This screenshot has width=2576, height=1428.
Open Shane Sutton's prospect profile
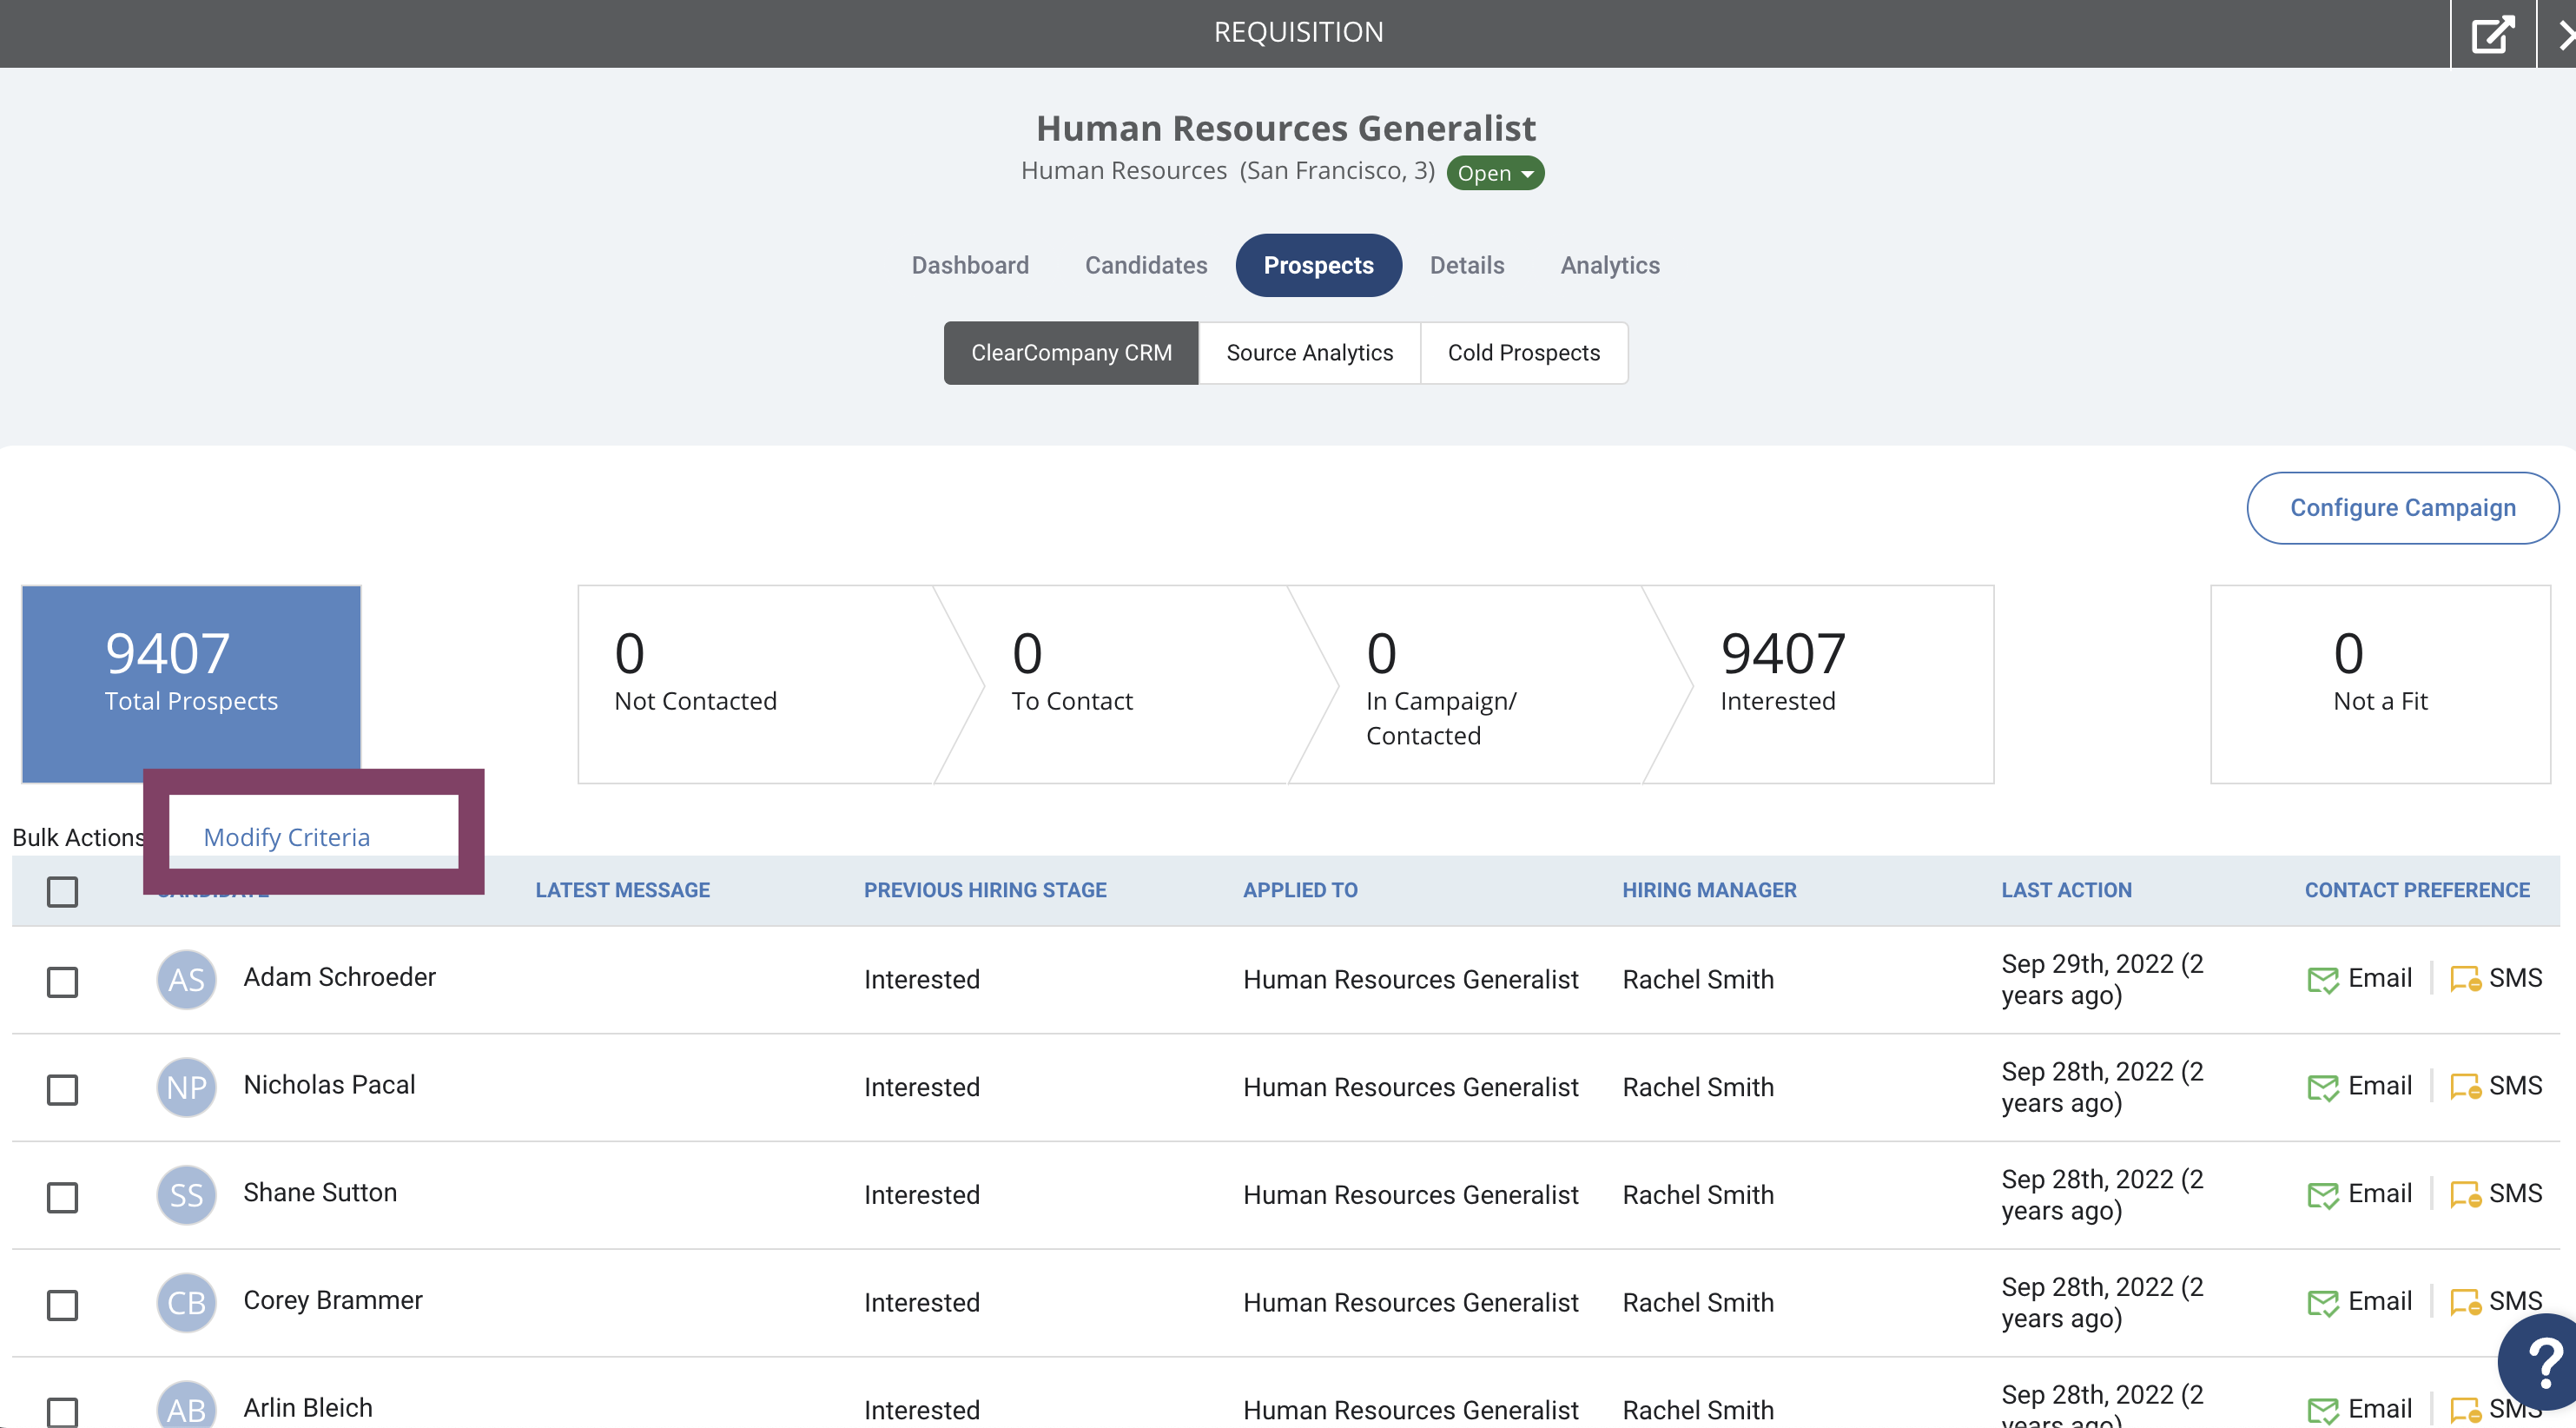(x=320, y=1193)
